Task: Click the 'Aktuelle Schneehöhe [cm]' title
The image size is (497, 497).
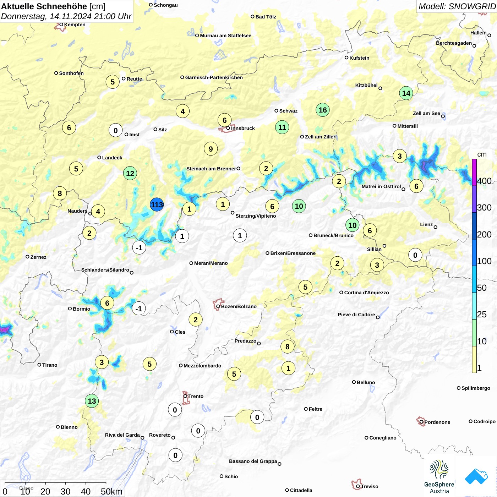Action: (53, 6)
